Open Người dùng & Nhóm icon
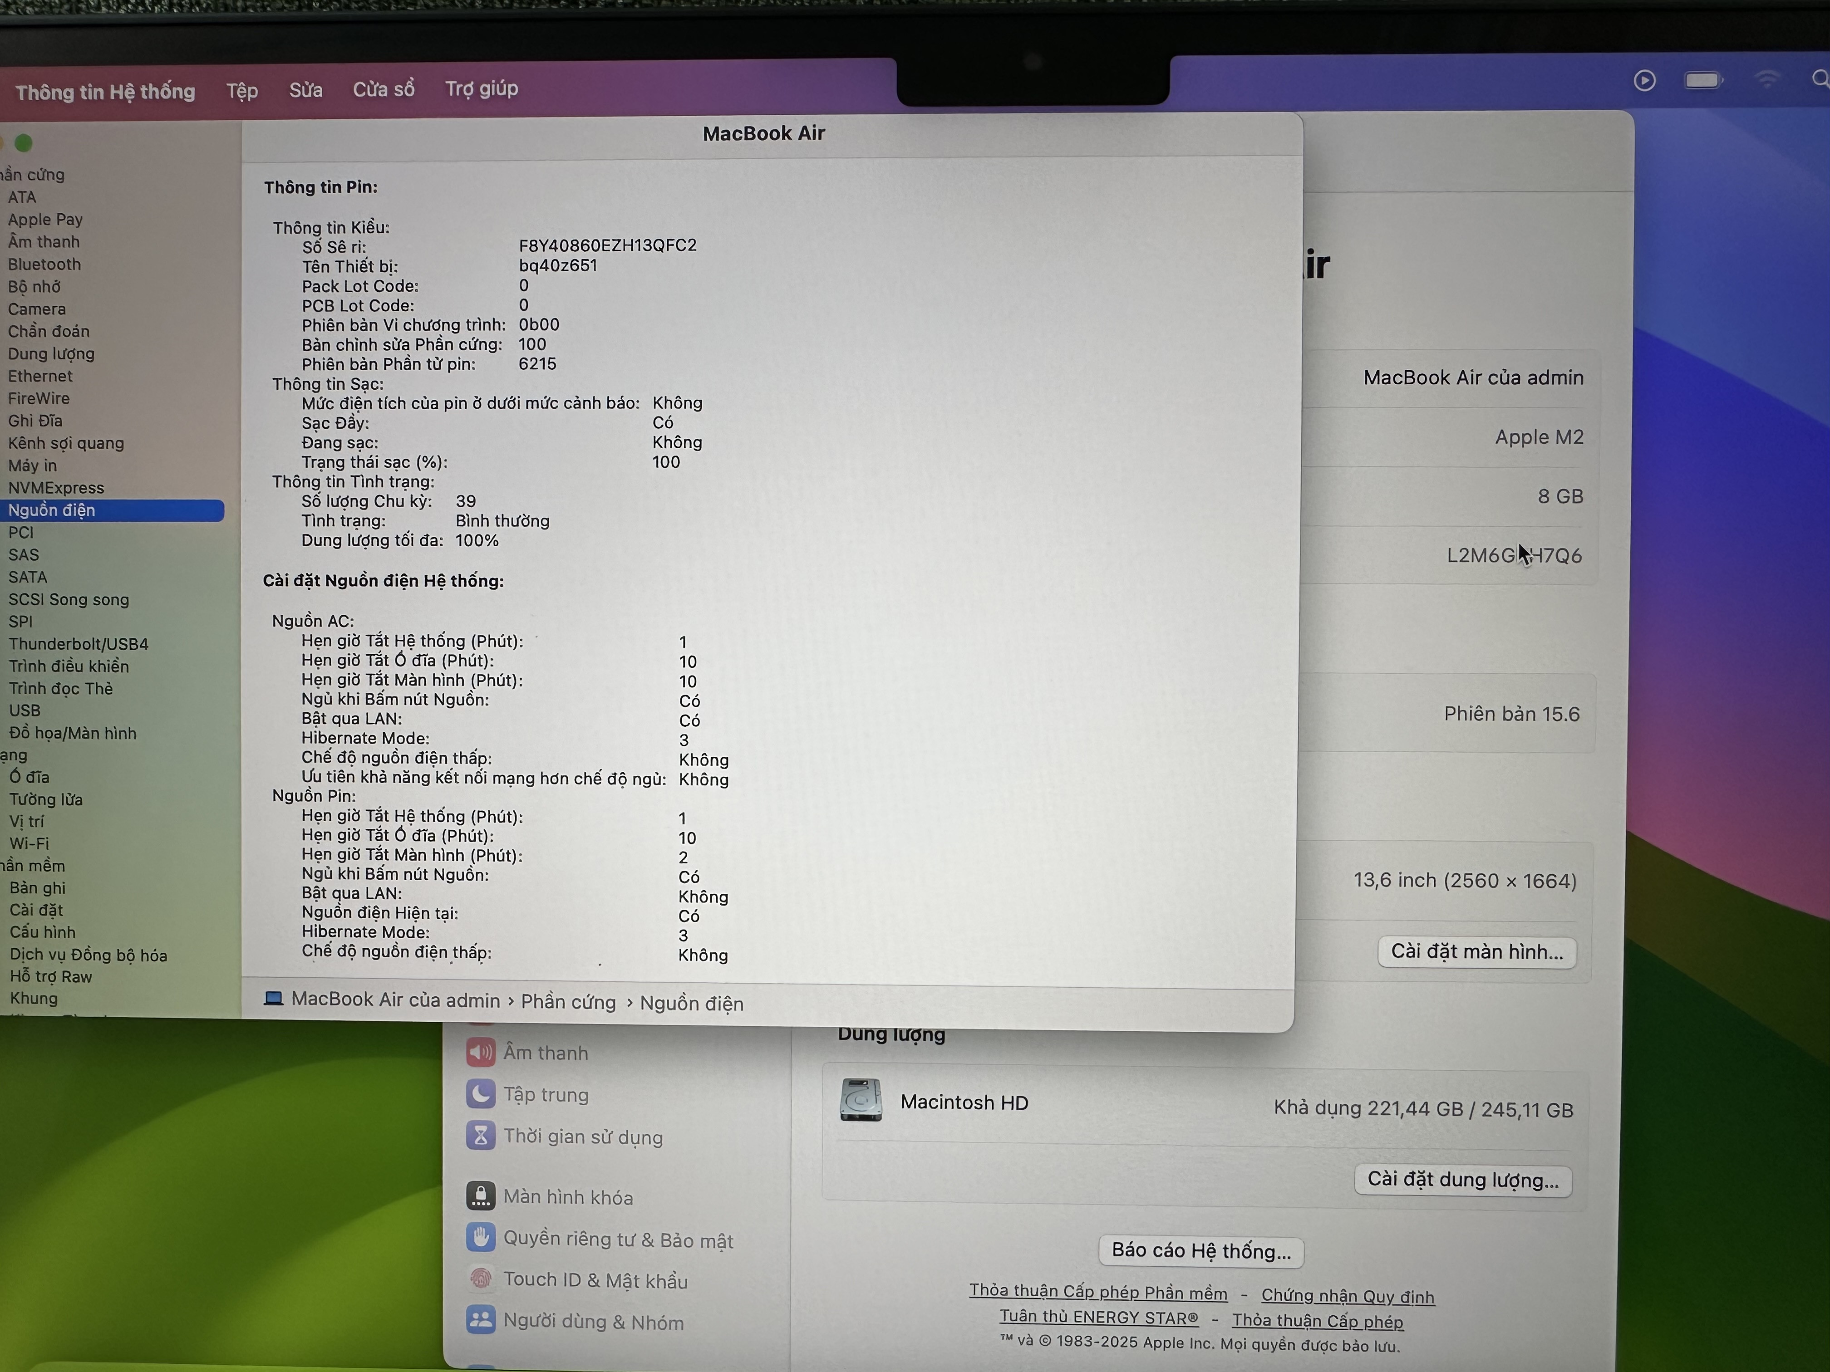The image size is (1830, 1372). tap(481, 1320)
